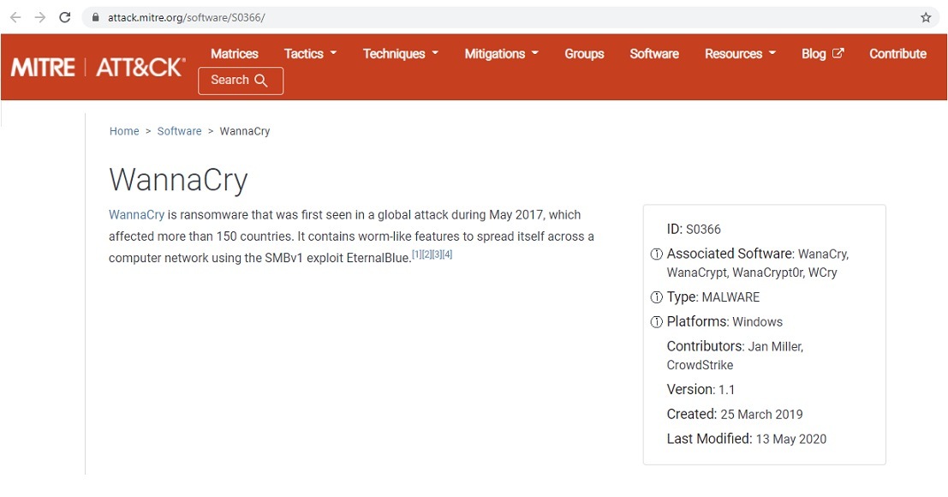The width and height of the screenshot is (948, 497).
Task: Click Version: 1.1 text
Action: tap(701, 389)
